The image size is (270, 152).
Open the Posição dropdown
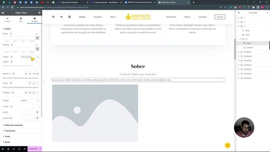pos(30,100)
